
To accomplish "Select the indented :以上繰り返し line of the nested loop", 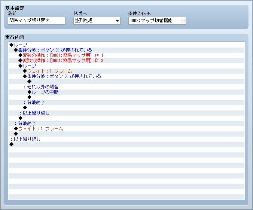I will 127,113.
